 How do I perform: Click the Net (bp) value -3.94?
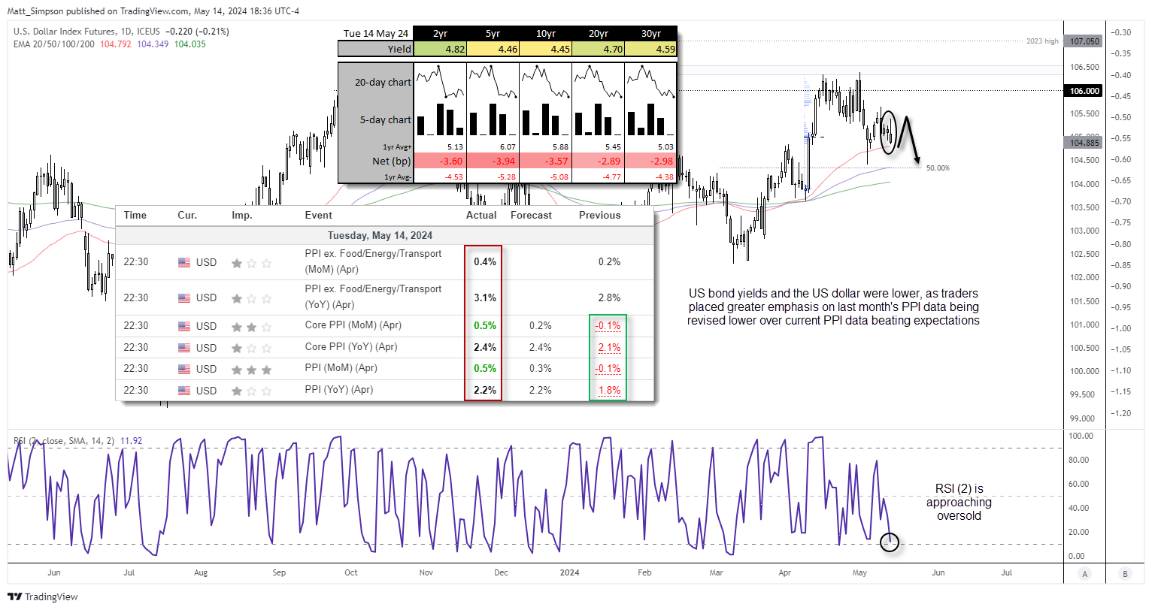pyautogui.click(x=493, y=161)
